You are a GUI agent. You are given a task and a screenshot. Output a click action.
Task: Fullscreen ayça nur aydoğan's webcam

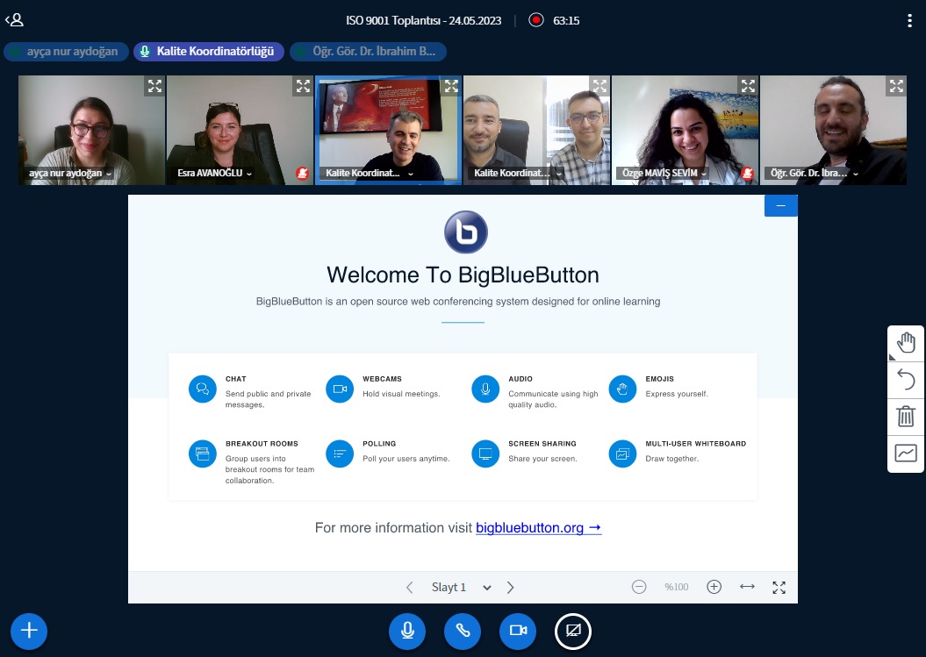[154, 86]
